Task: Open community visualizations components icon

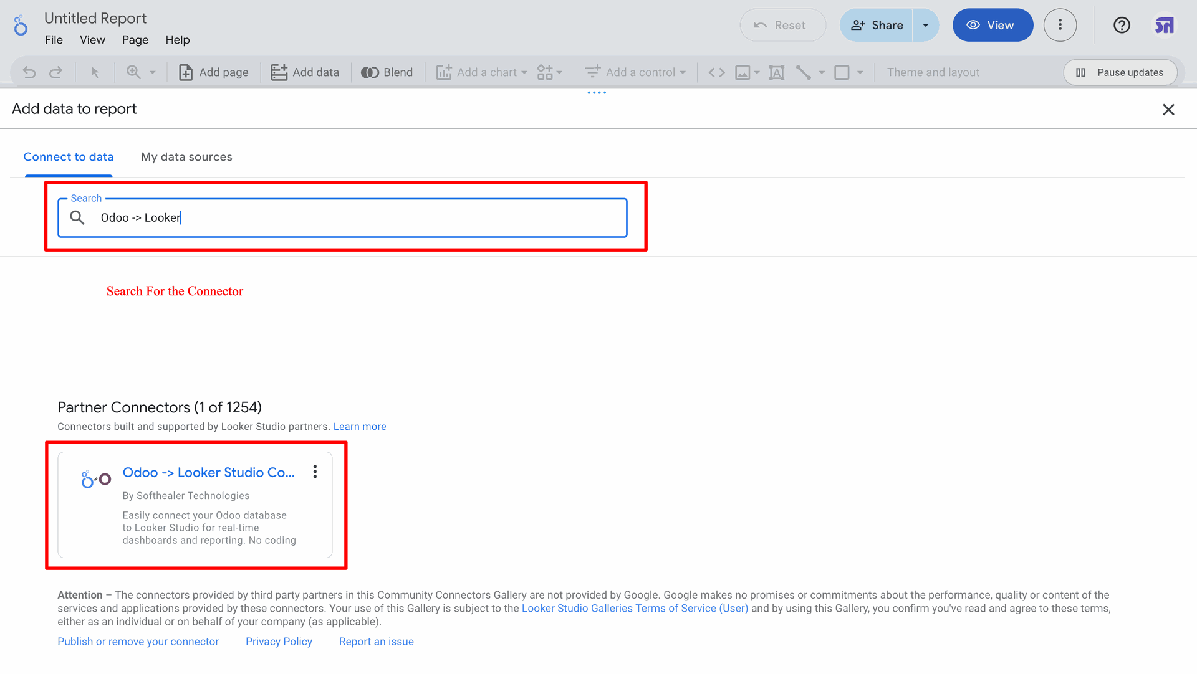Action: pos(549,72)
